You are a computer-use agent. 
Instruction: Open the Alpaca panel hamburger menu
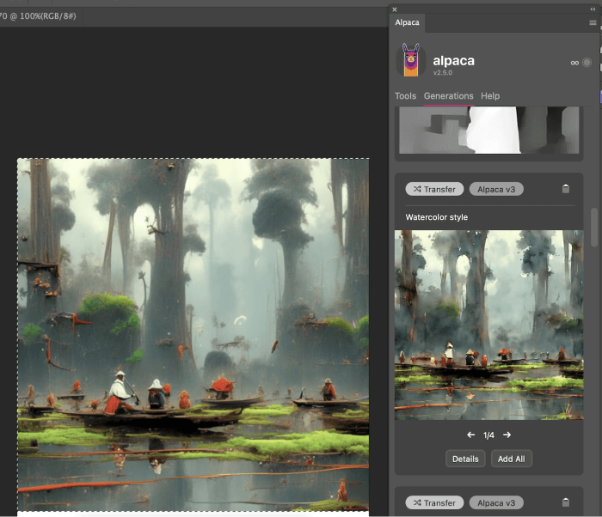pyautogui.click(x=593, y=23)
